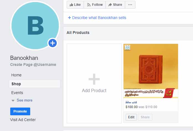The width and height of the screenshot is (193, 131).
Task: Click the Share button under the product
Action: (145, 117)
